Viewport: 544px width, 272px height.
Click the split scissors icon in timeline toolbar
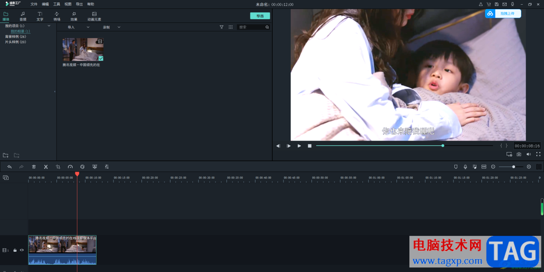(46, 167)
